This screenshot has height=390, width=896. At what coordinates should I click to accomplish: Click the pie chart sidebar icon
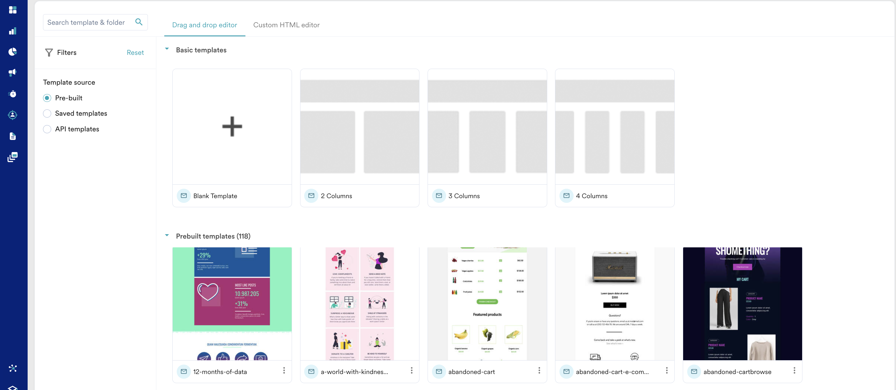click(13, 52)
